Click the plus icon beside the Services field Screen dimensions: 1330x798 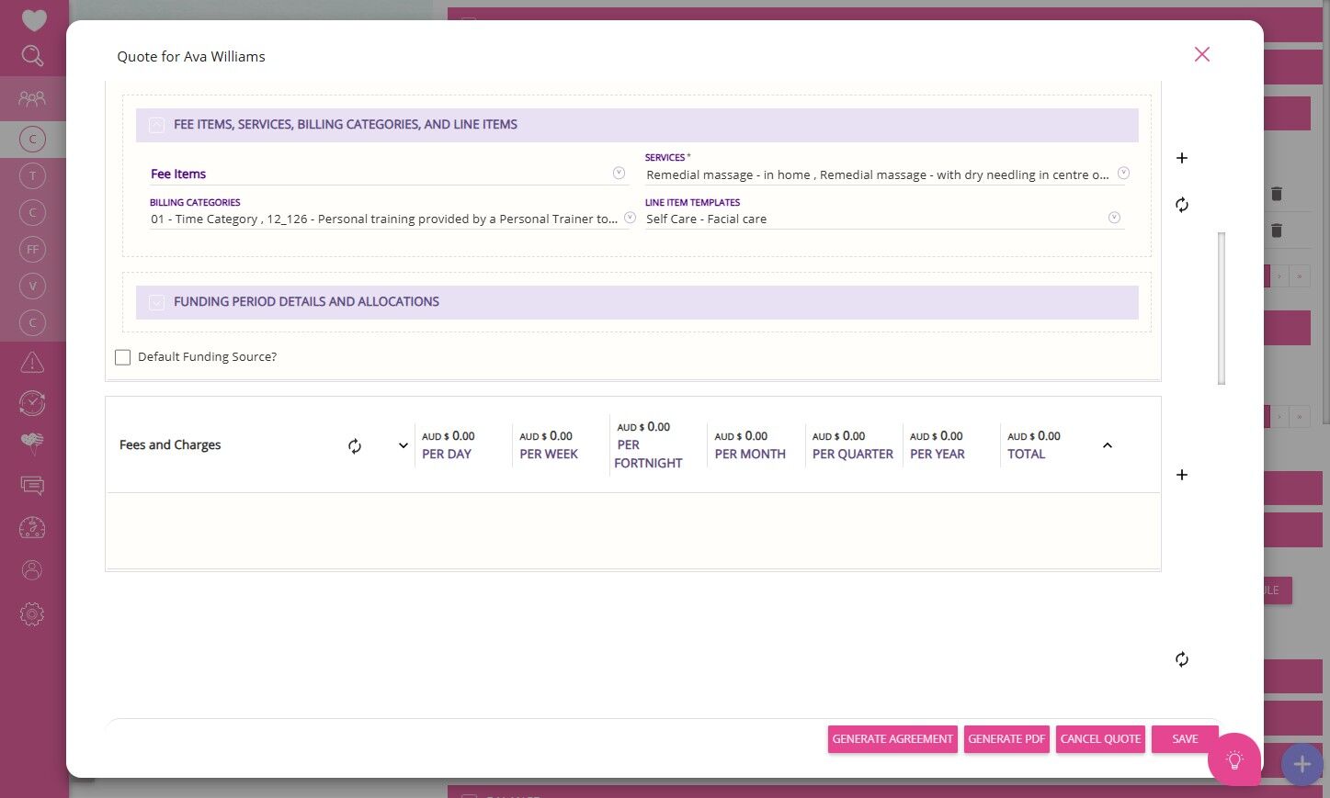[1182, 158]
